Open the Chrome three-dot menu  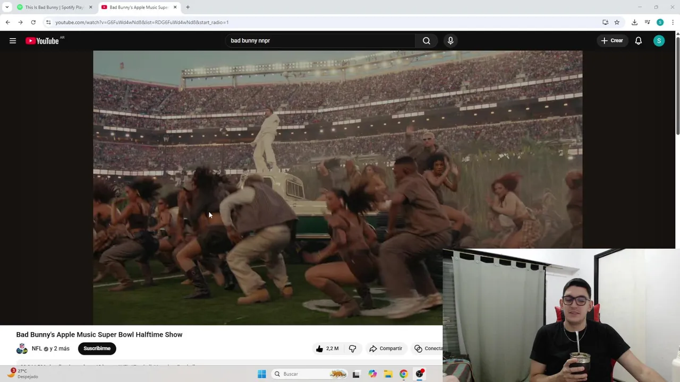coord(673,22)
